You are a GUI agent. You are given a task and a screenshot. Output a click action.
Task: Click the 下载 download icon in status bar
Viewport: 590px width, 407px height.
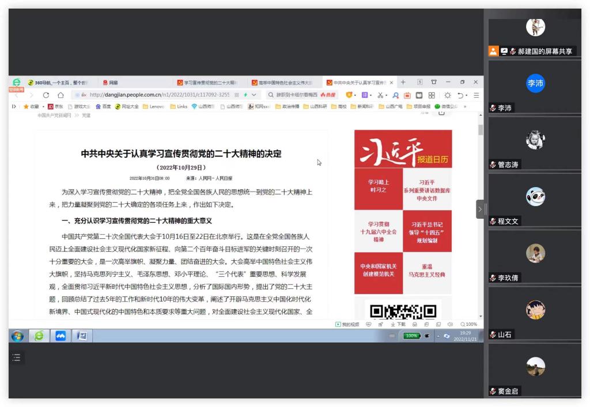[399, 325]
